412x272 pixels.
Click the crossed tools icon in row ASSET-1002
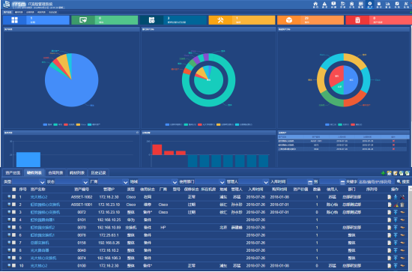402,197
